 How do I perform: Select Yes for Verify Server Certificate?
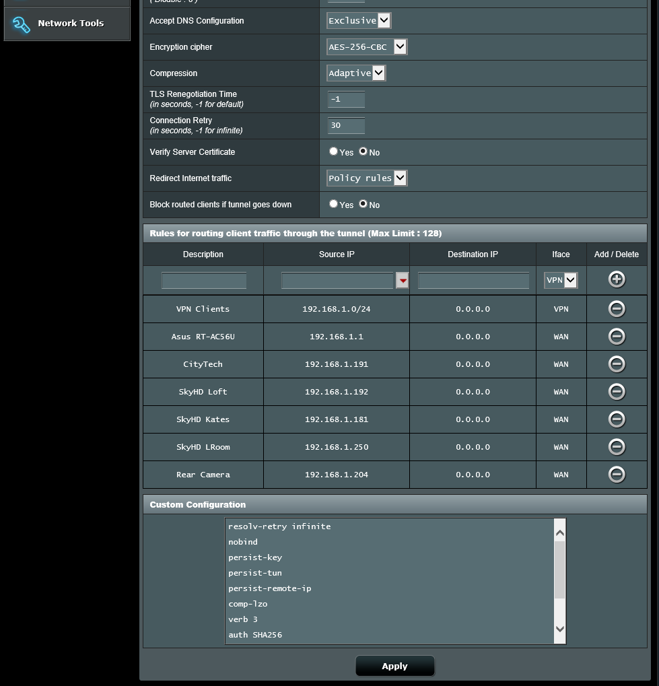[x=333, y=151]
